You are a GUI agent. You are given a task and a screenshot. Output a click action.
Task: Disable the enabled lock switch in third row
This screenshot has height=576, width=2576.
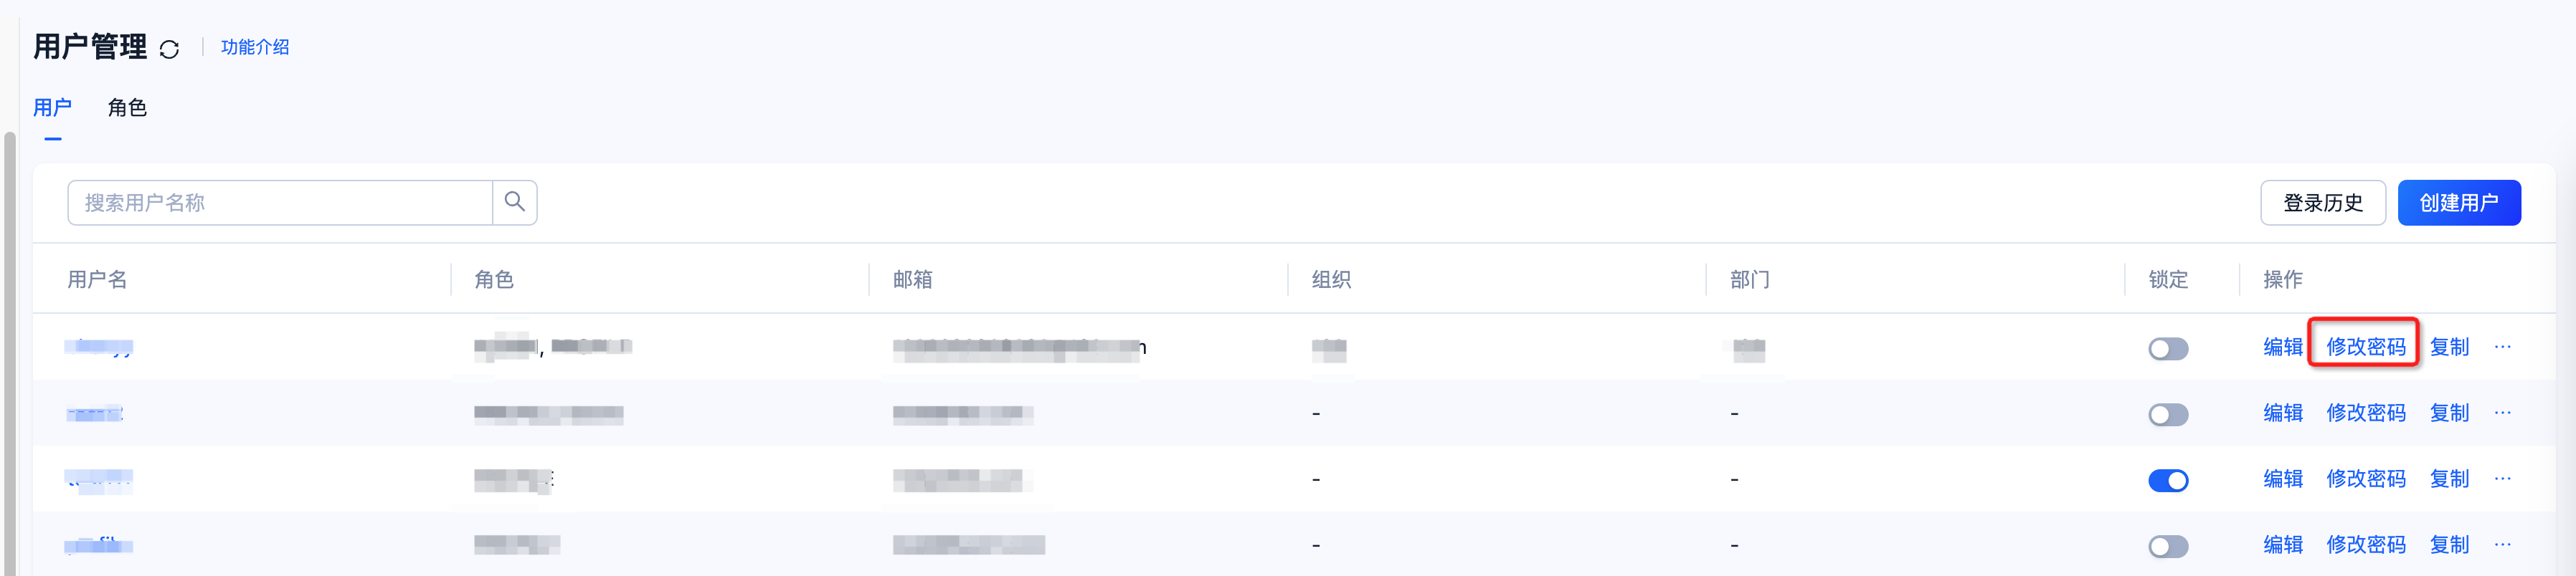point(2168,480)
